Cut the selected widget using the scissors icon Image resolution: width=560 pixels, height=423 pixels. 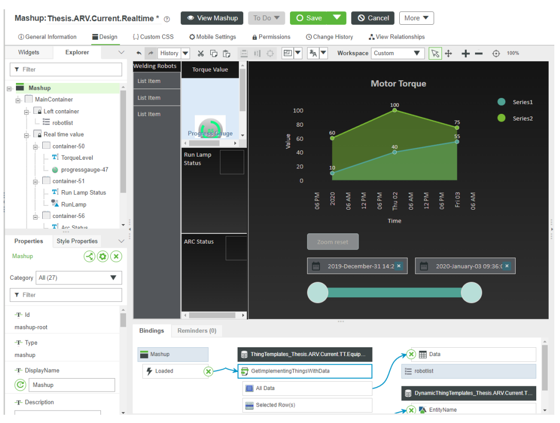pos(201,53)
